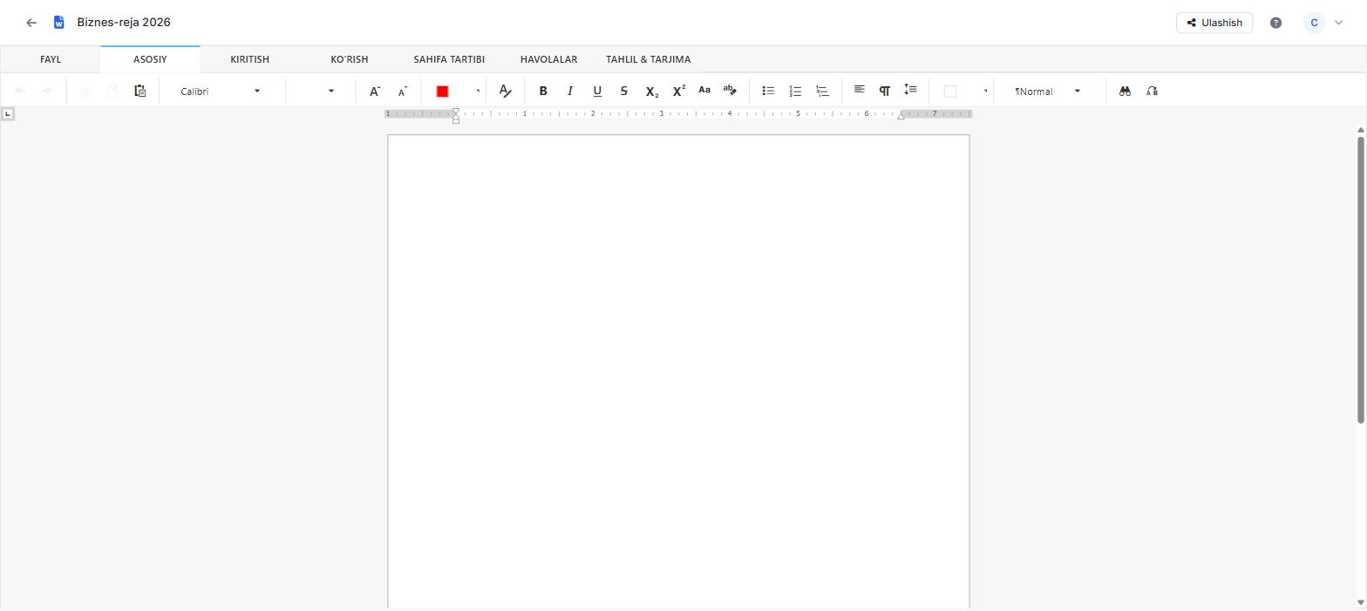Click the scrollbar down arrow
1367x611 pixels.
[1361, 602]
